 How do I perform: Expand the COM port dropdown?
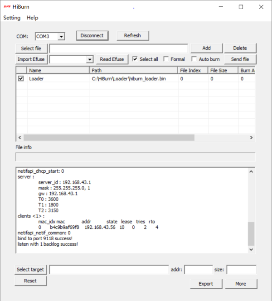tap(61, 36)
